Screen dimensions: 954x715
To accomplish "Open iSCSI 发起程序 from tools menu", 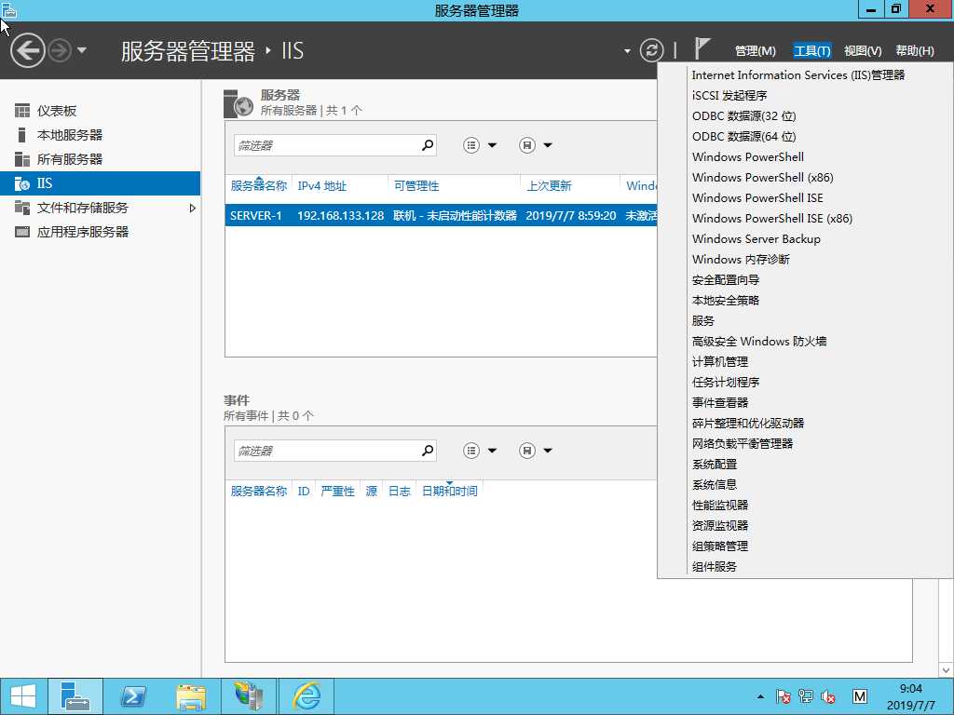I will click(729, 96).
